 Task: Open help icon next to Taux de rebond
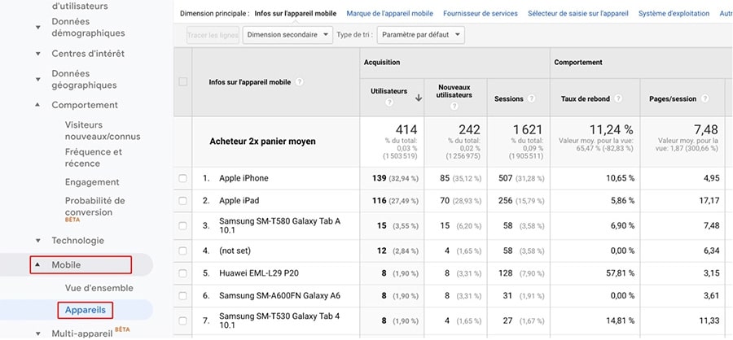coord(618,98)
